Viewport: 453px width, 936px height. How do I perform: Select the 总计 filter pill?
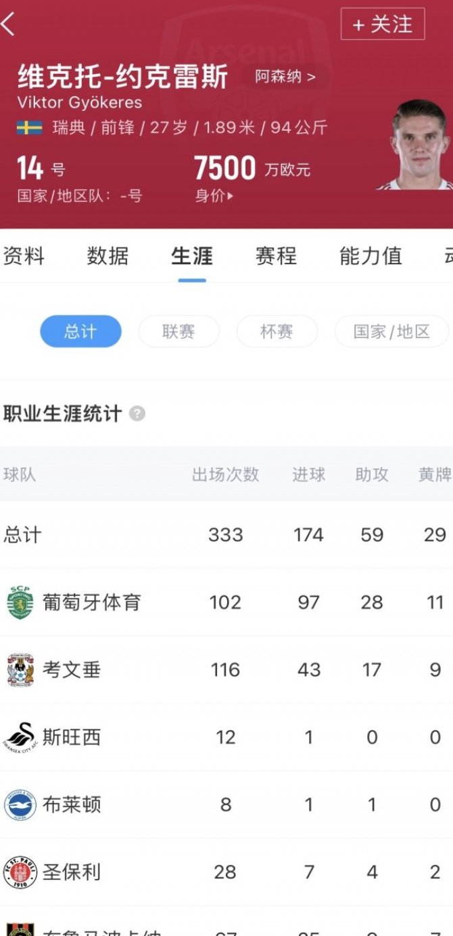[x=80, y=331]
